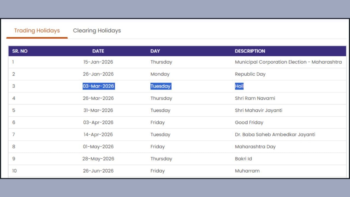Click the SR. NO column header
The width and height of the screenshot is (350, 197).
20,51
